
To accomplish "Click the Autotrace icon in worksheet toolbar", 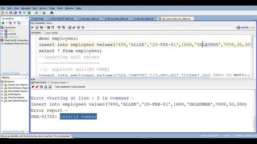I will (49, 27).
